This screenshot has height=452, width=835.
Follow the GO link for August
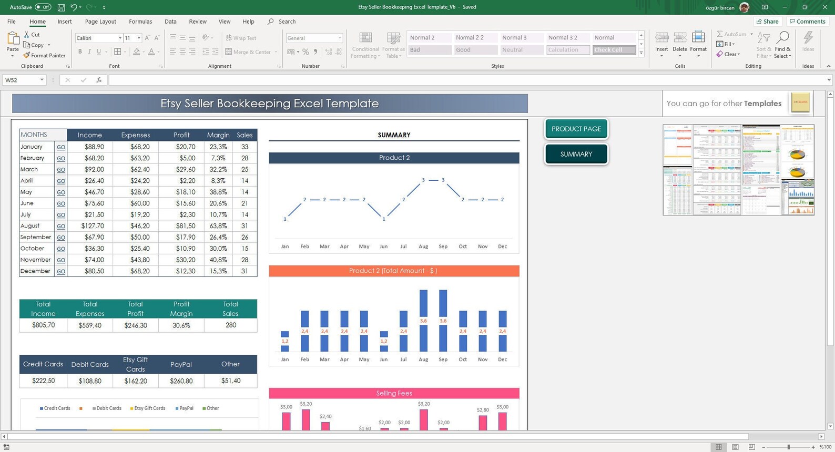(x=61, y=226)
